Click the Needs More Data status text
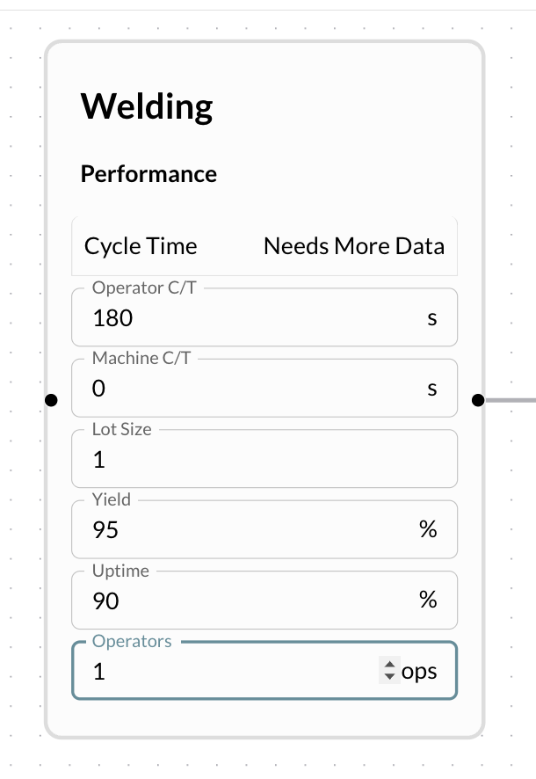Viewport: 536px width, 779px height. (354, 246)
